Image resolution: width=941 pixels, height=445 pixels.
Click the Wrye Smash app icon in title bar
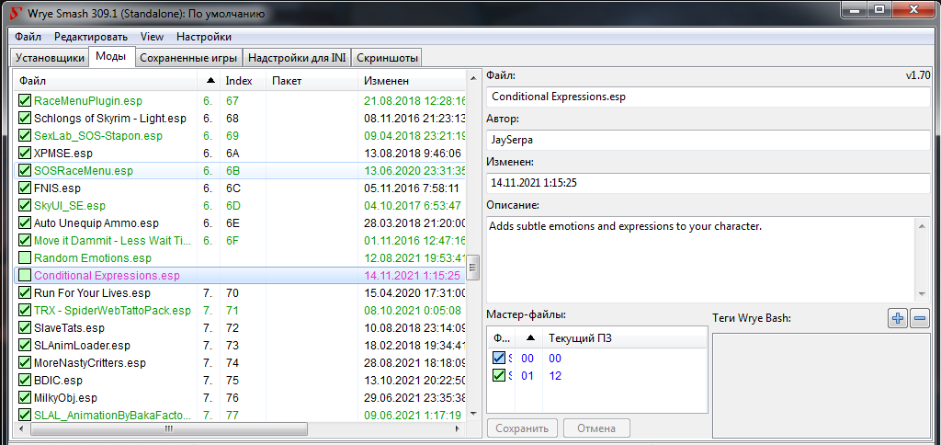pyautogui.click(x=14, y=13)
